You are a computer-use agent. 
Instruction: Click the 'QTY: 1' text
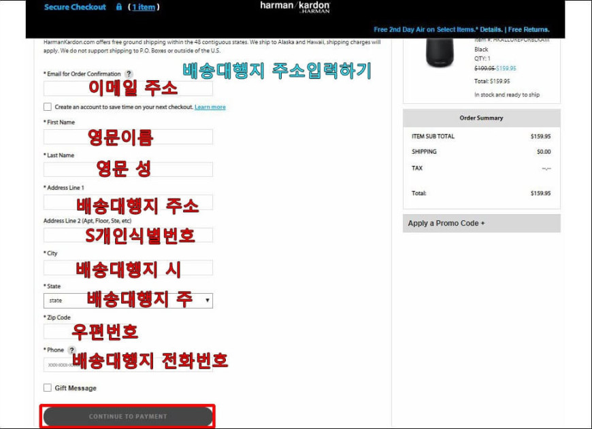click(x=482, y=58)
